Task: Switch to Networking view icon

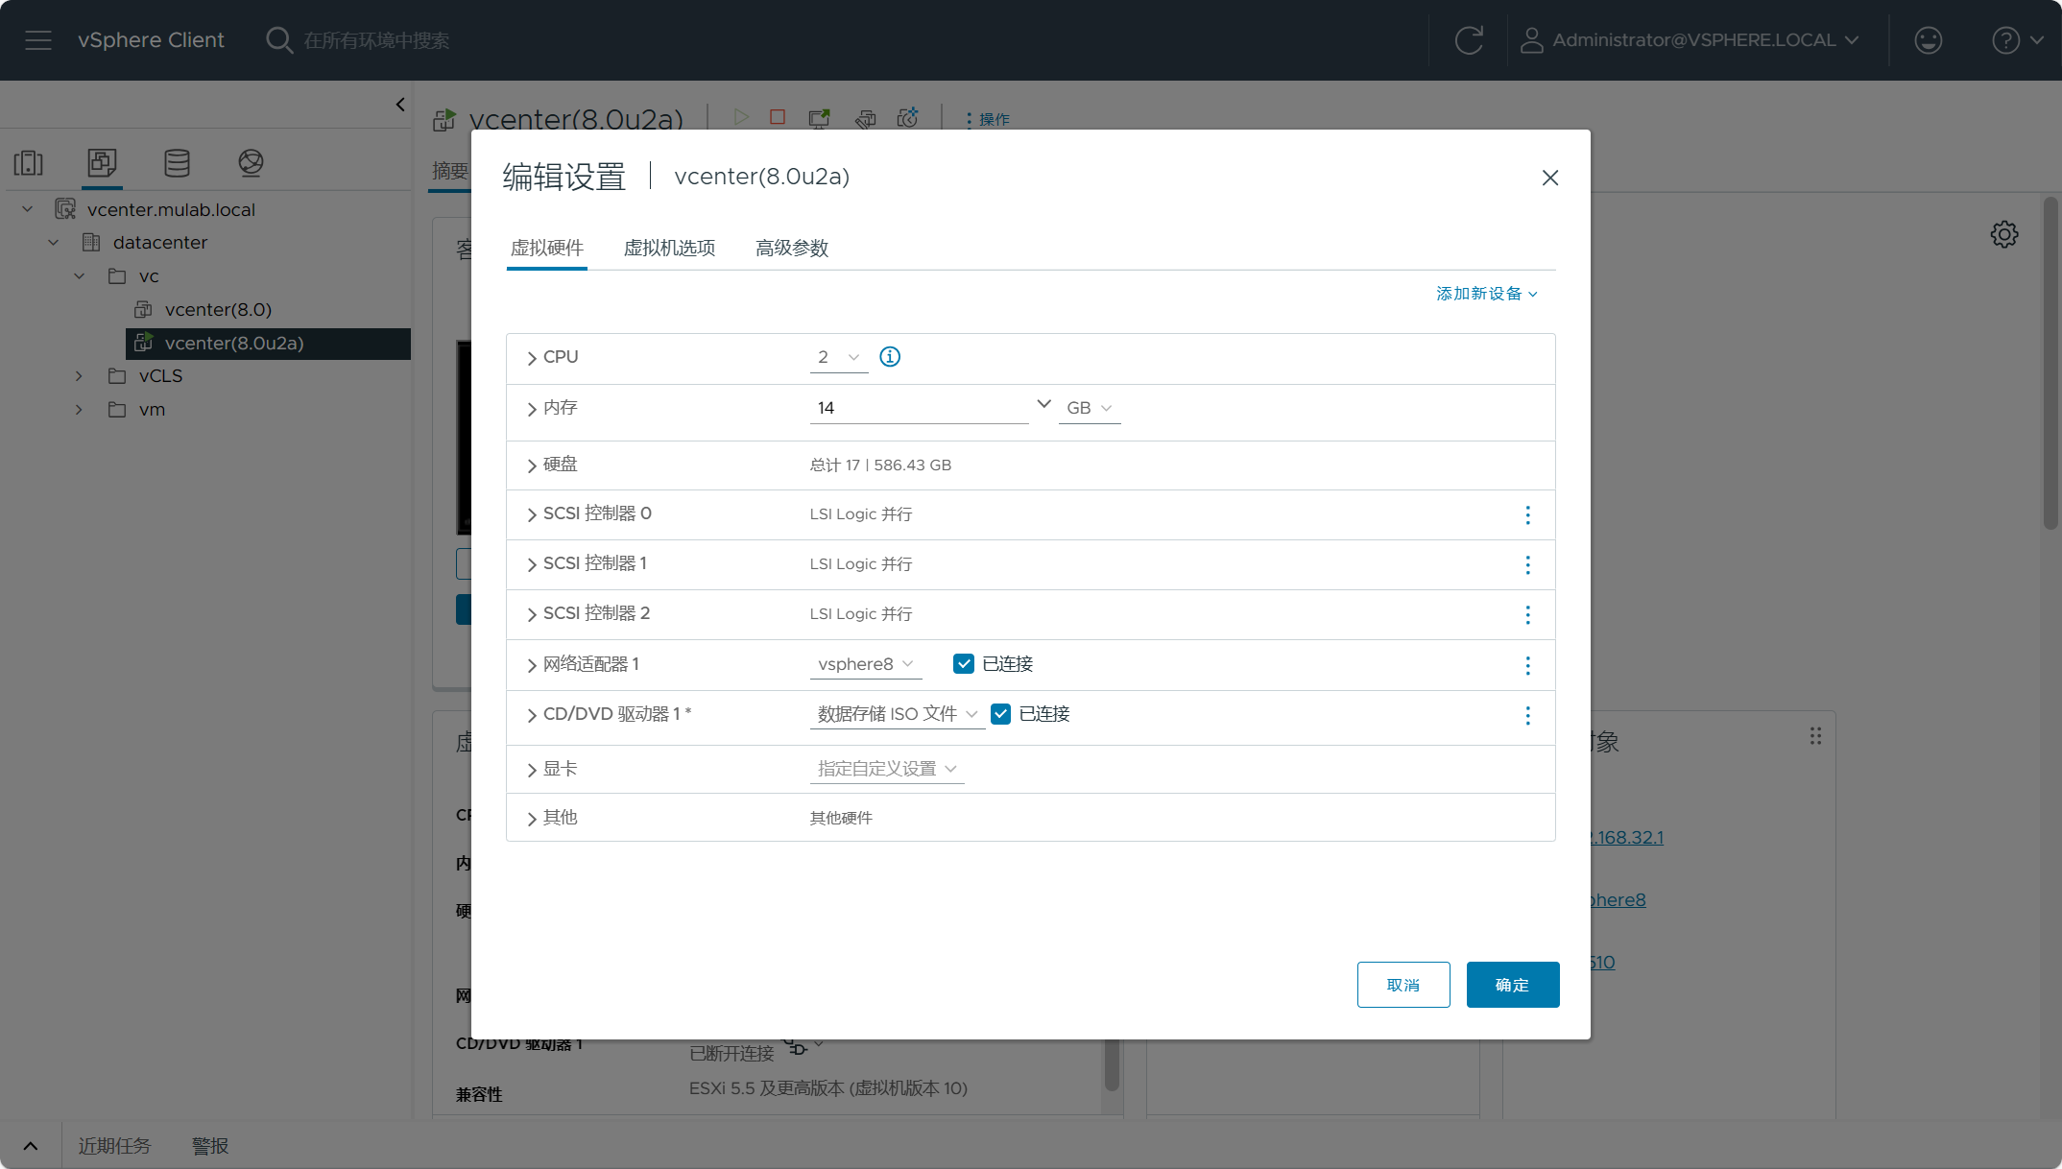Action: coord(251,163)
